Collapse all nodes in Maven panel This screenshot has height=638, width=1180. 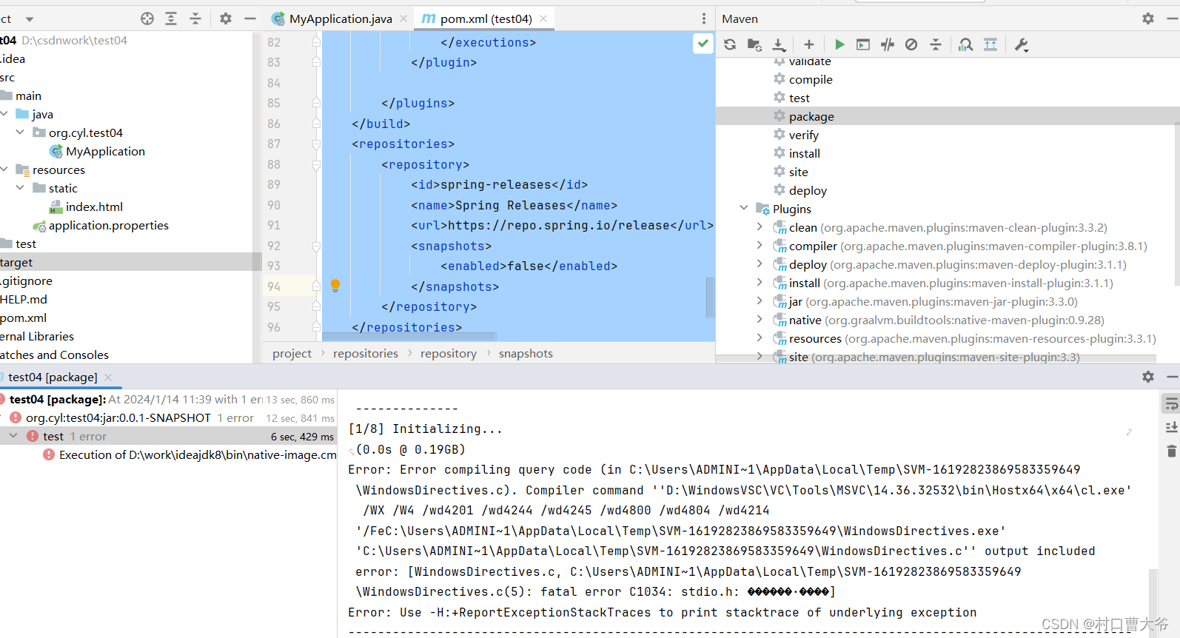pos(936,44)
